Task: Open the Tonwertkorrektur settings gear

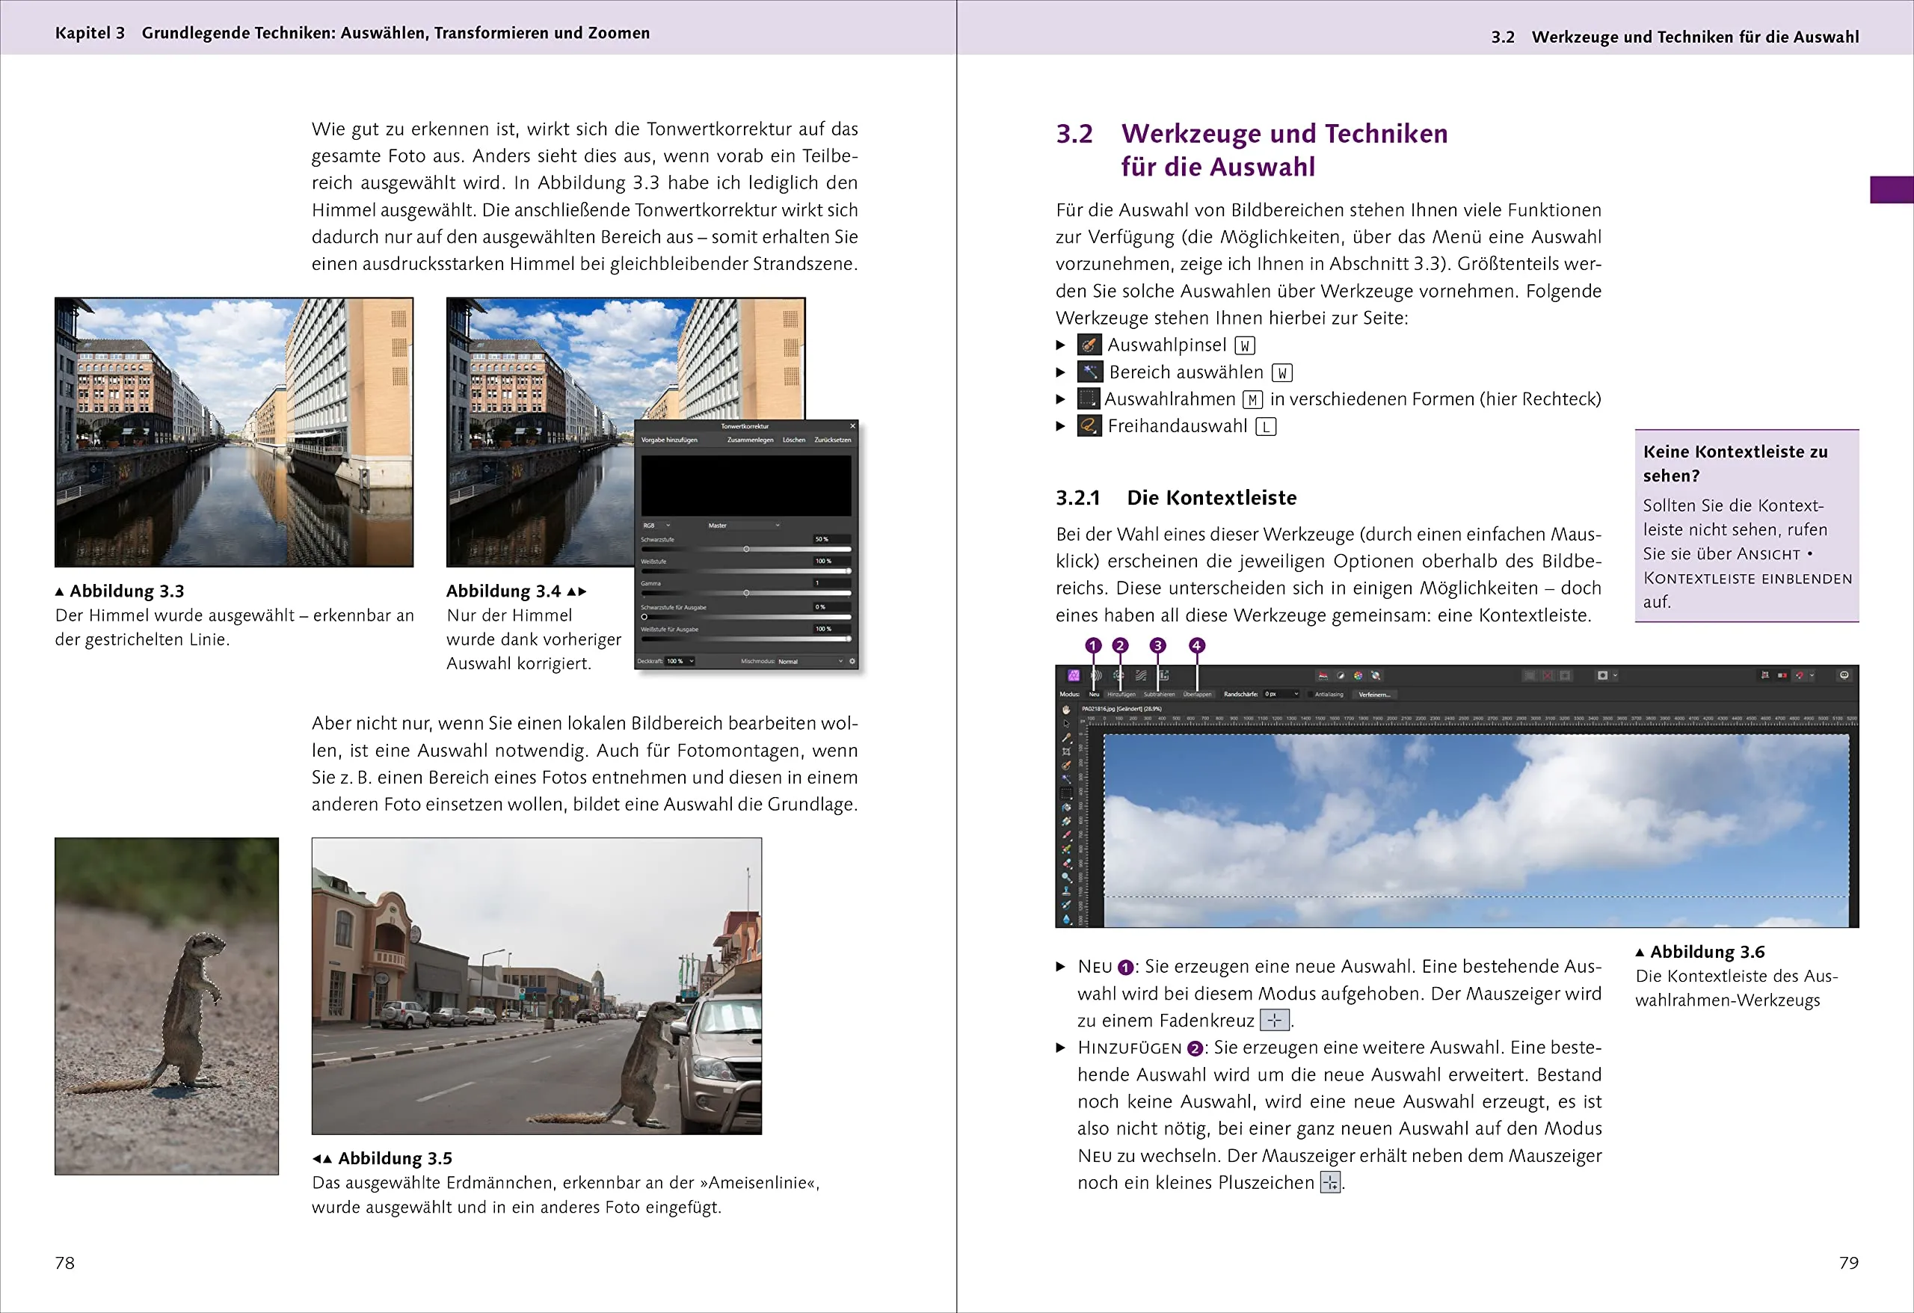Action: tap(852, 662)
